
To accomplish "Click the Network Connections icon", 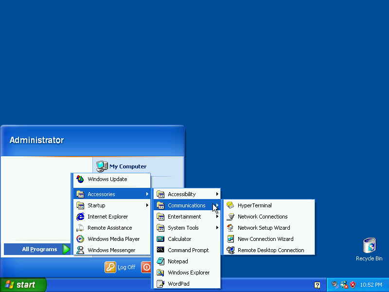I will tap(230, 217).
